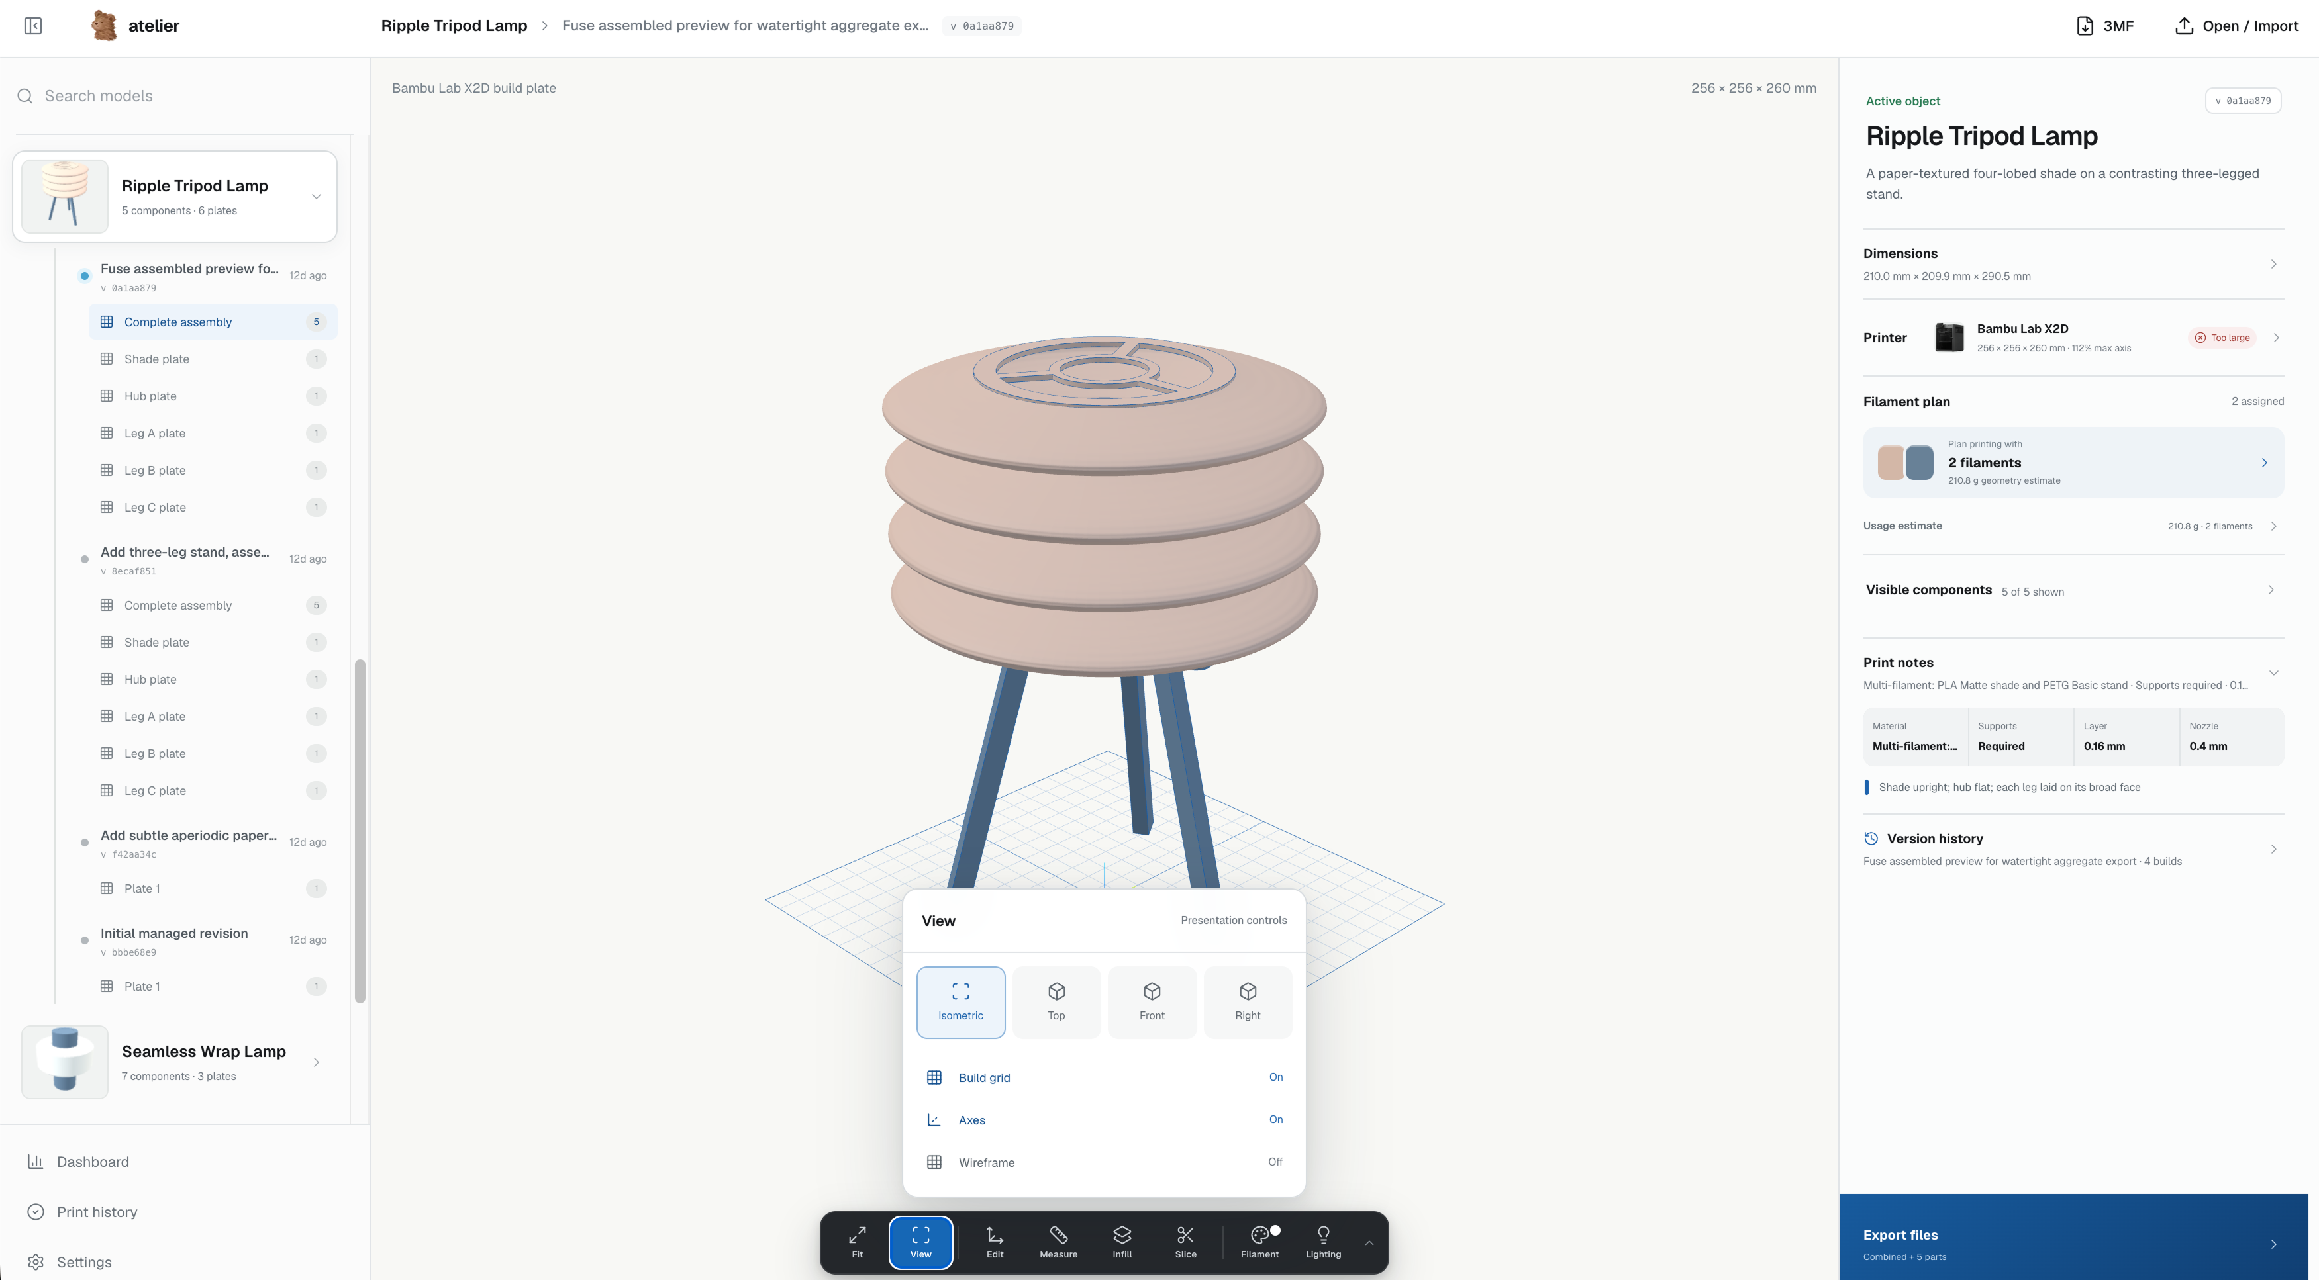
Task: Select Leg C plate under version 8ecaf851
Action: point(213,790)
